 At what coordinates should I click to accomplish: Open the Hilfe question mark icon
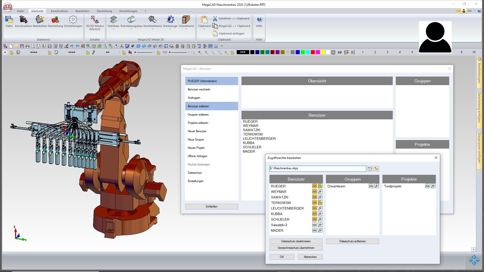click(259, 20)
